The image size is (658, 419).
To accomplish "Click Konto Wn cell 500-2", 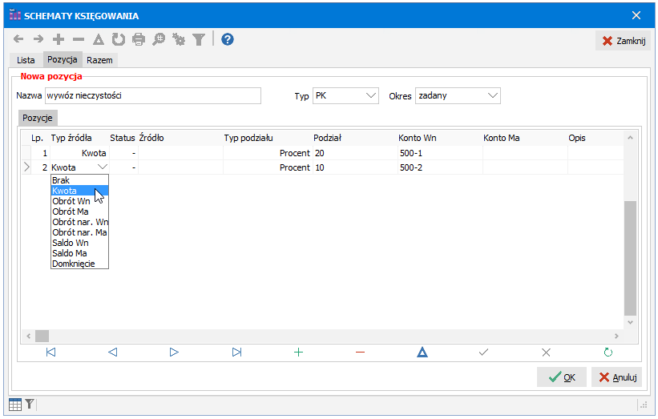I will [x=440, y=167].
